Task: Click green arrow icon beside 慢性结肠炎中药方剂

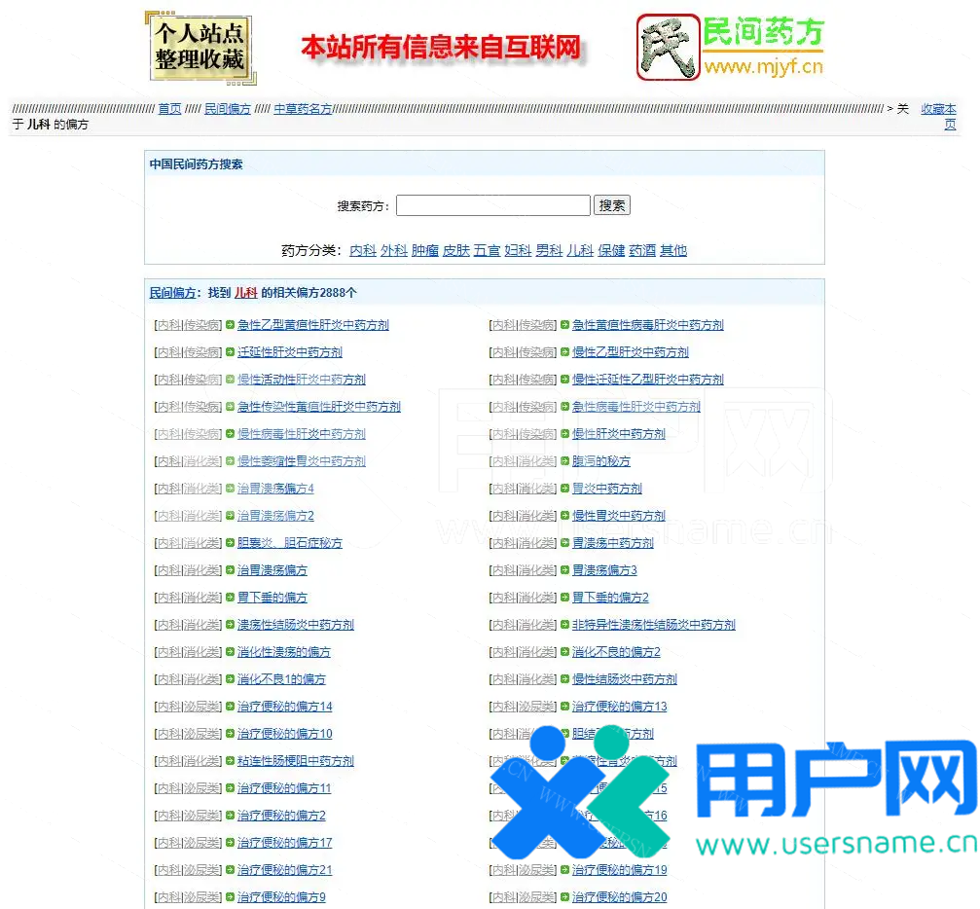Action: (x=564, y=679)
